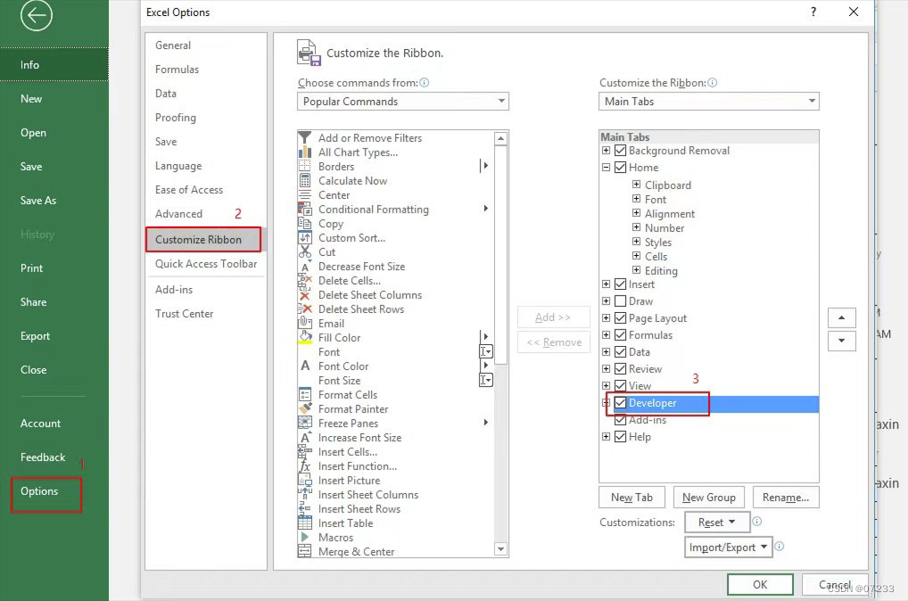Select the Center alignment command icon
Image resolution: width=908 pixels, height=601 pixels.
pos(304,195)
